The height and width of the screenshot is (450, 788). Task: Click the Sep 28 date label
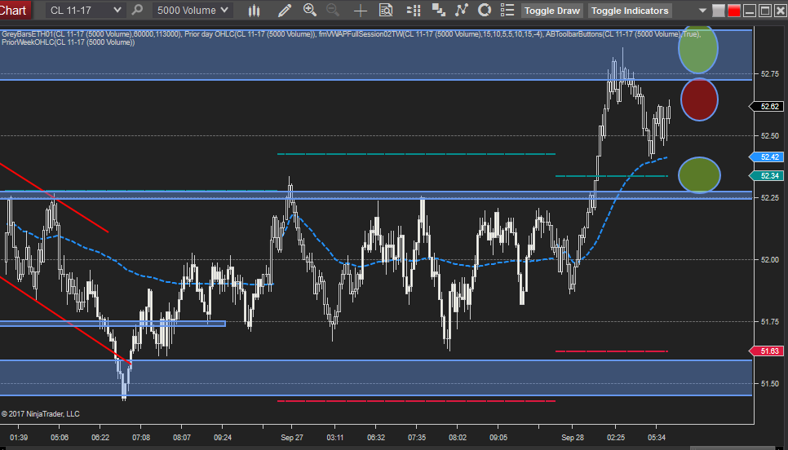[573, 438]
